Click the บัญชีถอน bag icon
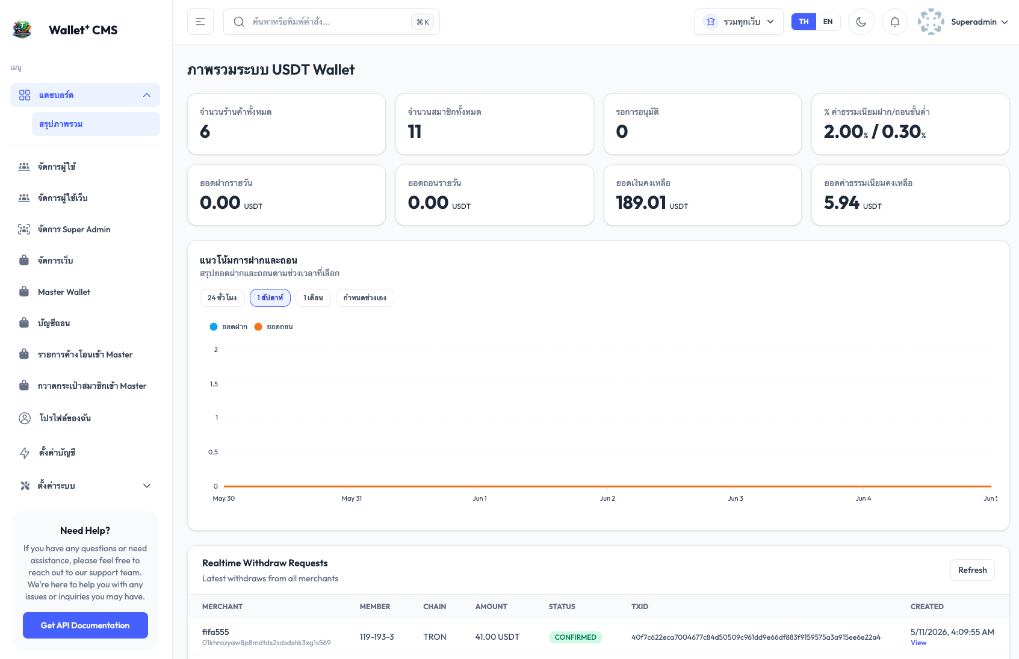 24,323
